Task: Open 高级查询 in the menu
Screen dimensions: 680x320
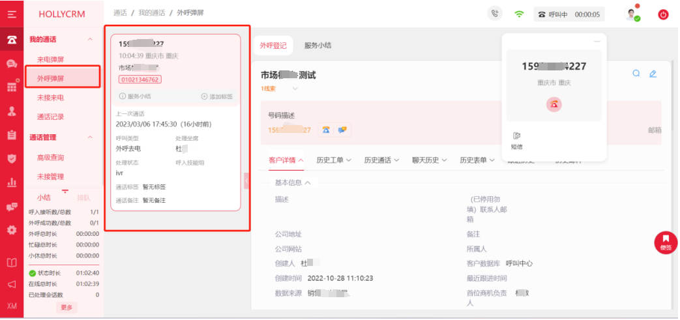Action: tap(50, 158)
